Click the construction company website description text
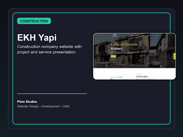Image resolution: width=183 pixels, height=137 pixels. [49, 49]
